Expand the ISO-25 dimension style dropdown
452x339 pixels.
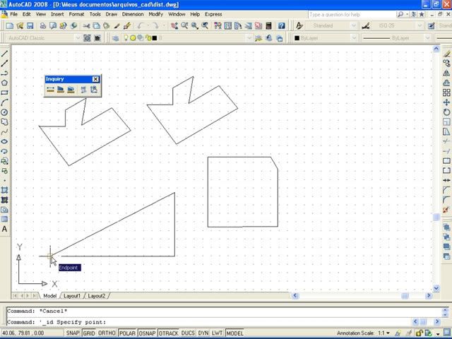[x=420, y=25]
